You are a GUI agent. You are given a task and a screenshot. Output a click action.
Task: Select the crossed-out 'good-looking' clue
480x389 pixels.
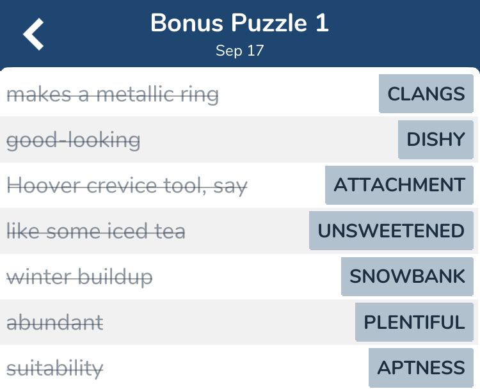[73, 139]
